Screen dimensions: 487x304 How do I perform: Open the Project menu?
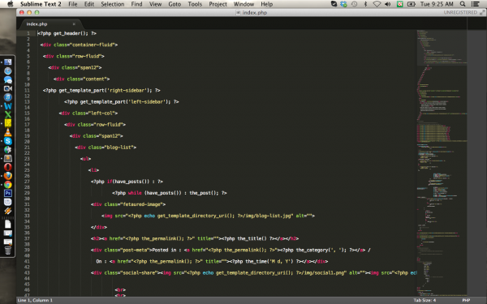click(x=218, y=4)
